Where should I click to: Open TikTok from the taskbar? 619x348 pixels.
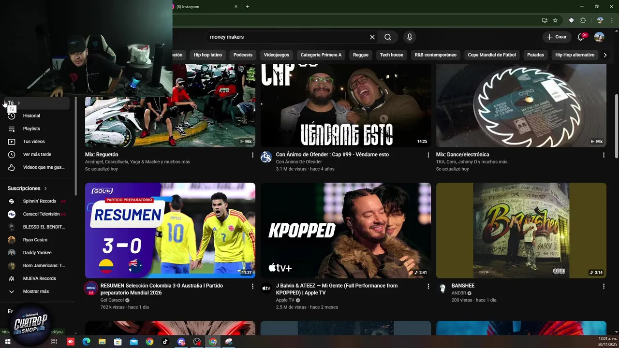coord(165,342)
